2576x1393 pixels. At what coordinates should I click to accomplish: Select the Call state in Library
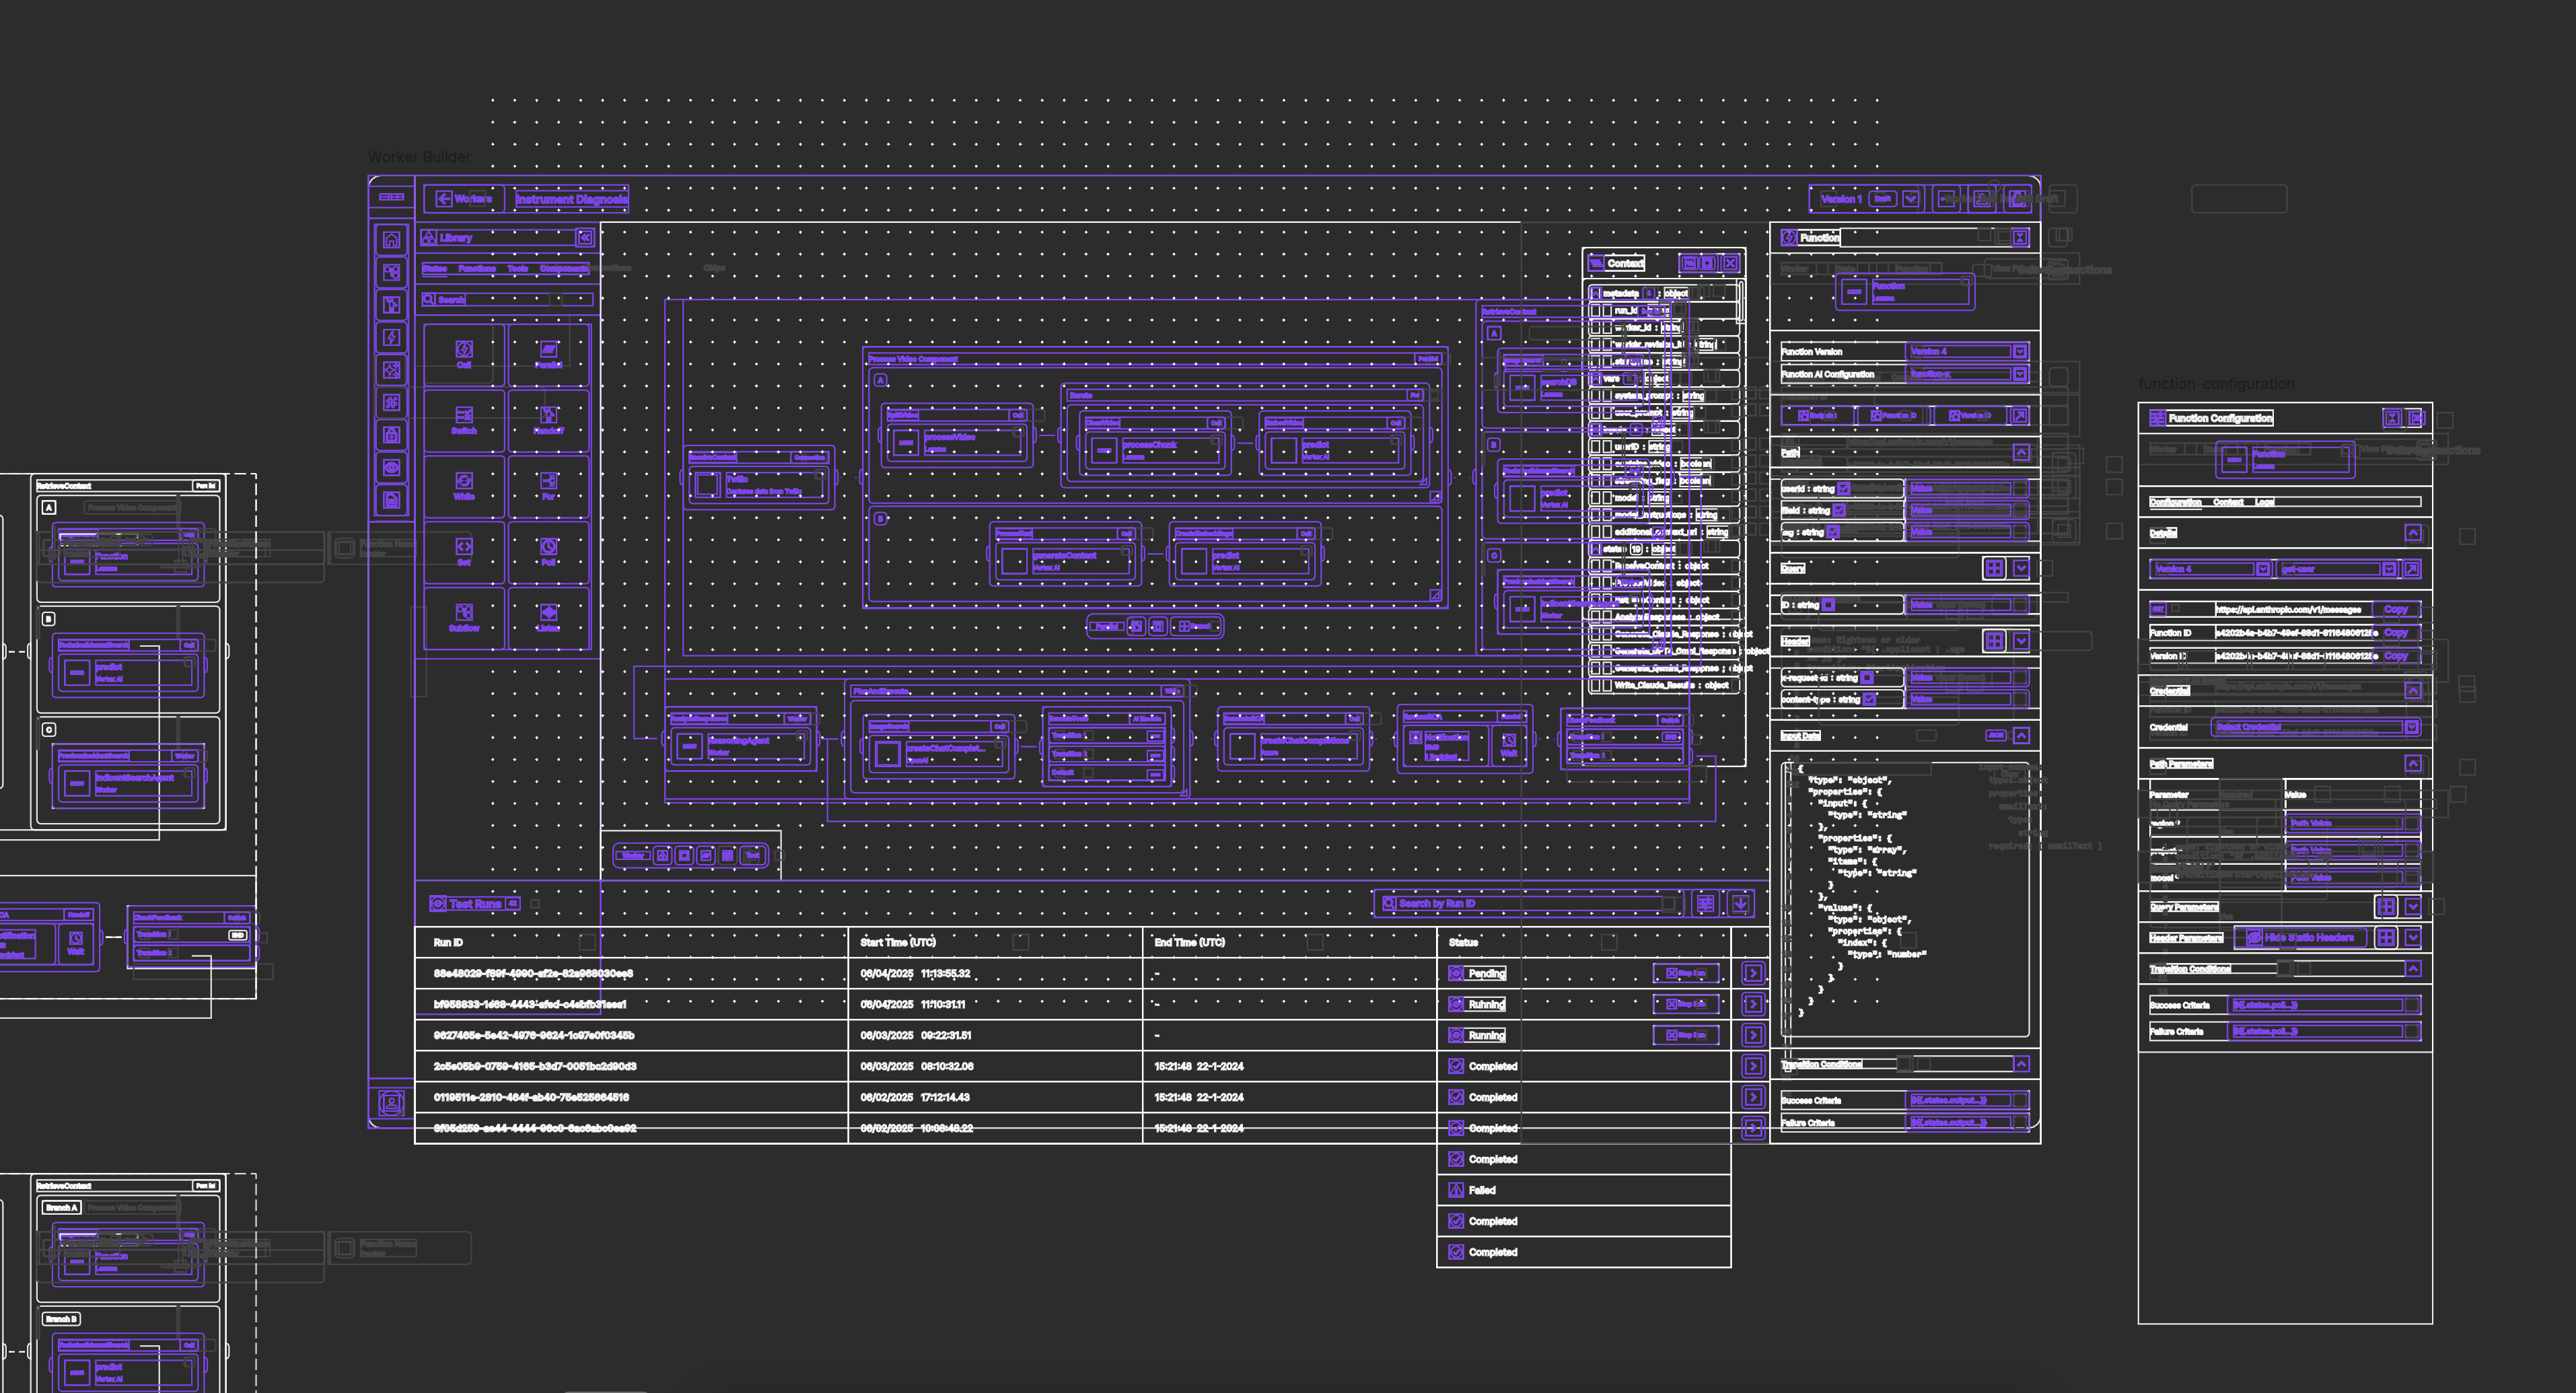[464, 354]
